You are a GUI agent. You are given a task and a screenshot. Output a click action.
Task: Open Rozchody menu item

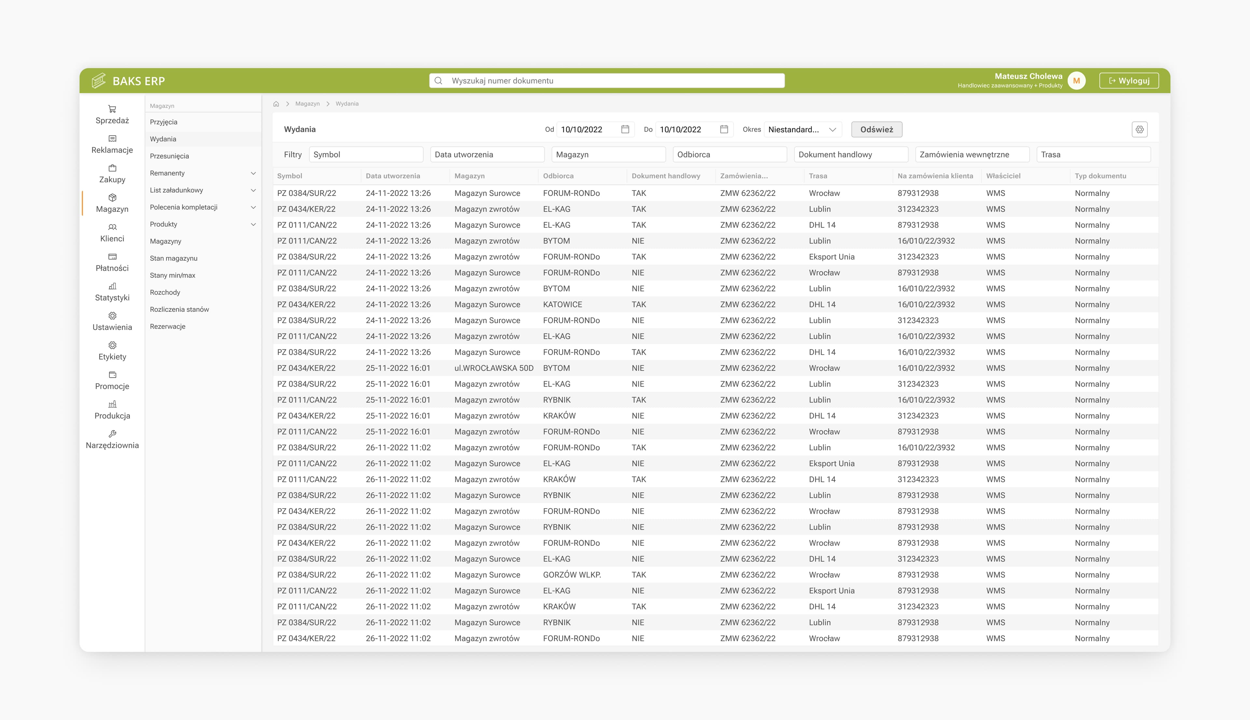pyautogui.click(x=203, y=292)
